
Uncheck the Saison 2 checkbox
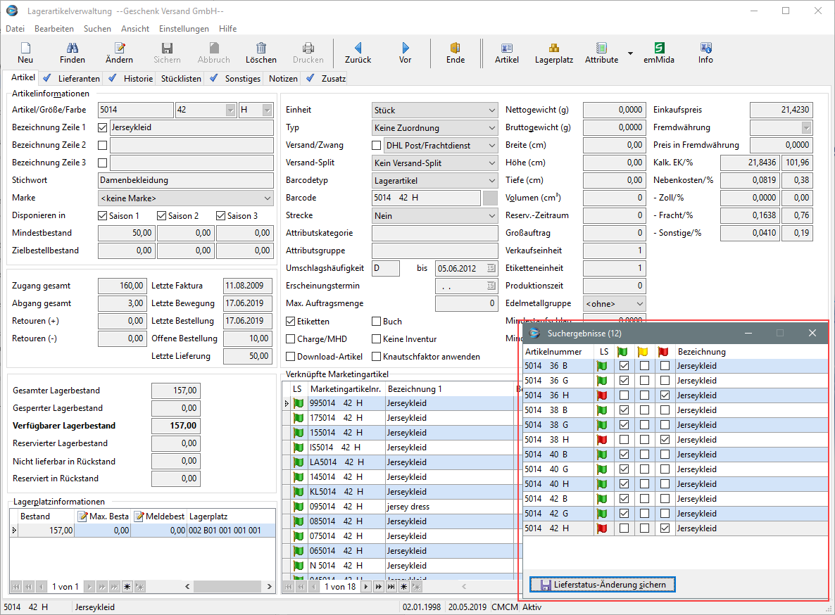point(161,216)
